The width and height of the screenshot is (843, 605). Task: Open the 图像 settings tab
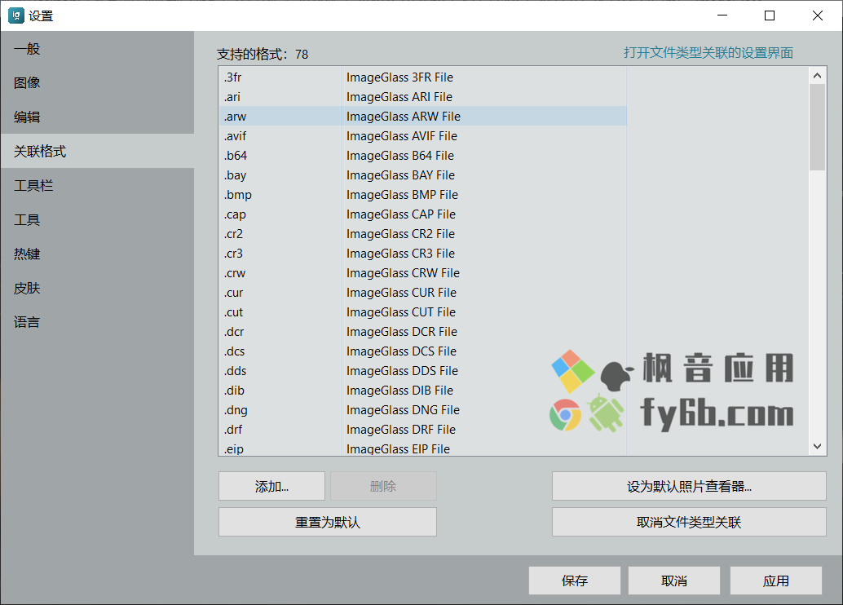(97, 83)
